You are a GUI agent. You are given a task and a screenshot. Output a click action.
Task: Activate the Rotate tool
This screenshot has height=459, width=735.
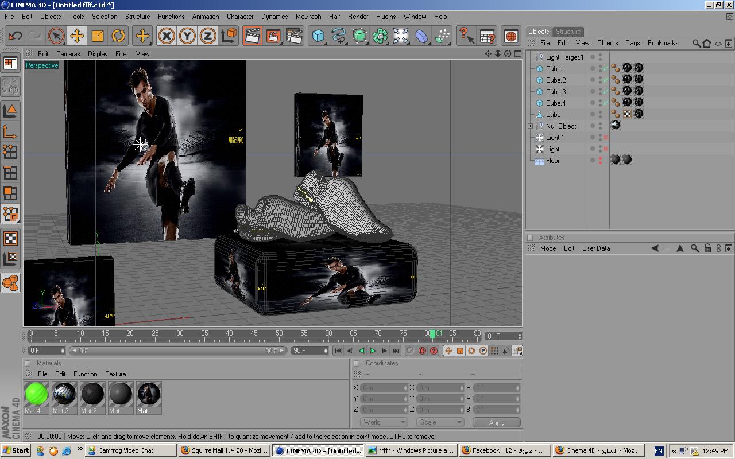pyautogui.click(x=118, y=36)
